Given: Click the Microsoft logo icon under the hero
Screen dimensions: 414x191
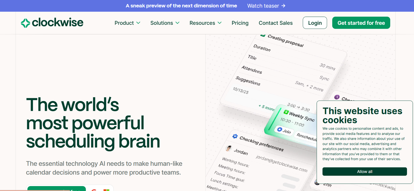Looking at the screenshot, I should tap(106, 190).
